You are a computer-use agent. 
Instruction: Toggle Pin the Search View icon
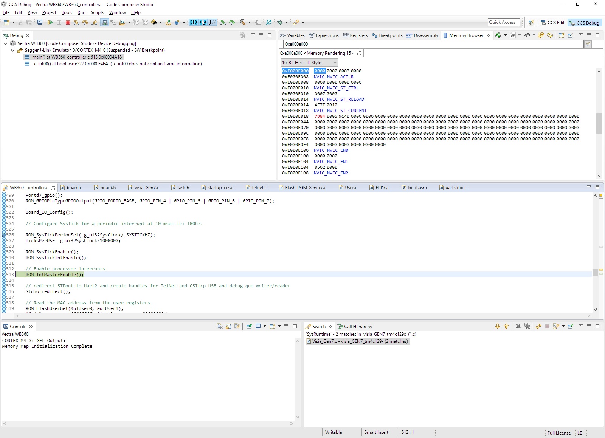(570, 326)
